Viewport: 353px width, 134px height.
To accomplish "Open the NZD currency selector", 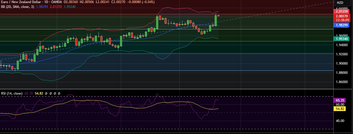I will [x=340, y=3].
